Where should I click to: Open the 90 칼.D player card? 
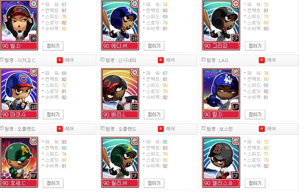point(221,94)
